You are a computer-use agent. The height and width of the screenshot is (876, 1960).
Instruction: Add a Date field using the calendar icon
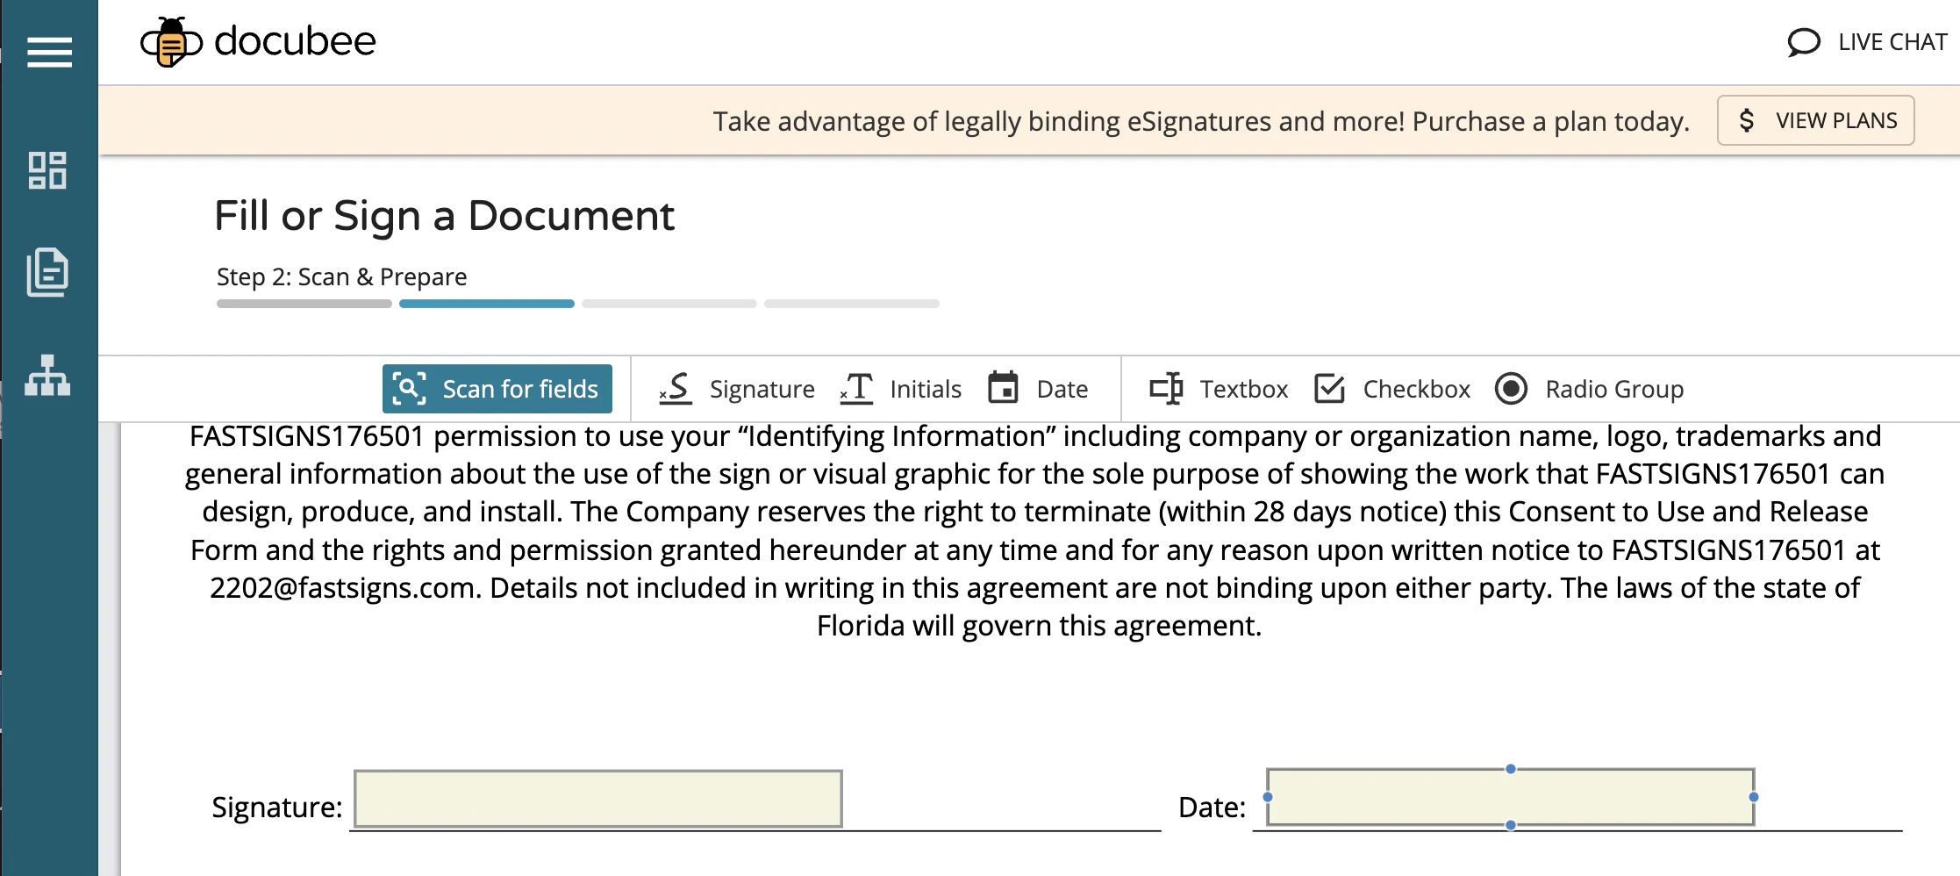(1005, 388)
